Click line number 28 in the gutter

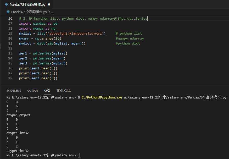tap(10, 78)
